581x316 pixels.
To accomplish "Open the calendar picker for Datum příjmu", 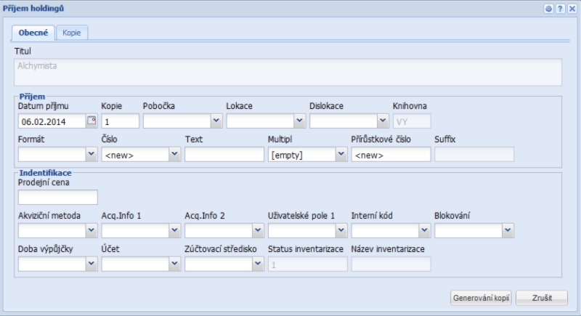I will (92, 121).
